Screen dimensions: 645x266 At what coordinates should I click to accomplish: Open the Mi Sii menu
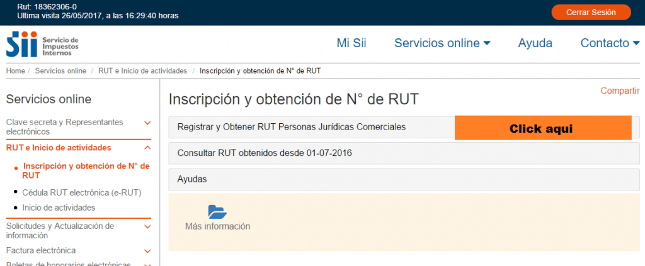tap(351, 43)
